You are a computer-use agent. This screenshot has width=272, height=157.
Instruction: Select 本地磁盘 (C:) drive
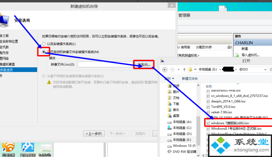coord(179,128)
